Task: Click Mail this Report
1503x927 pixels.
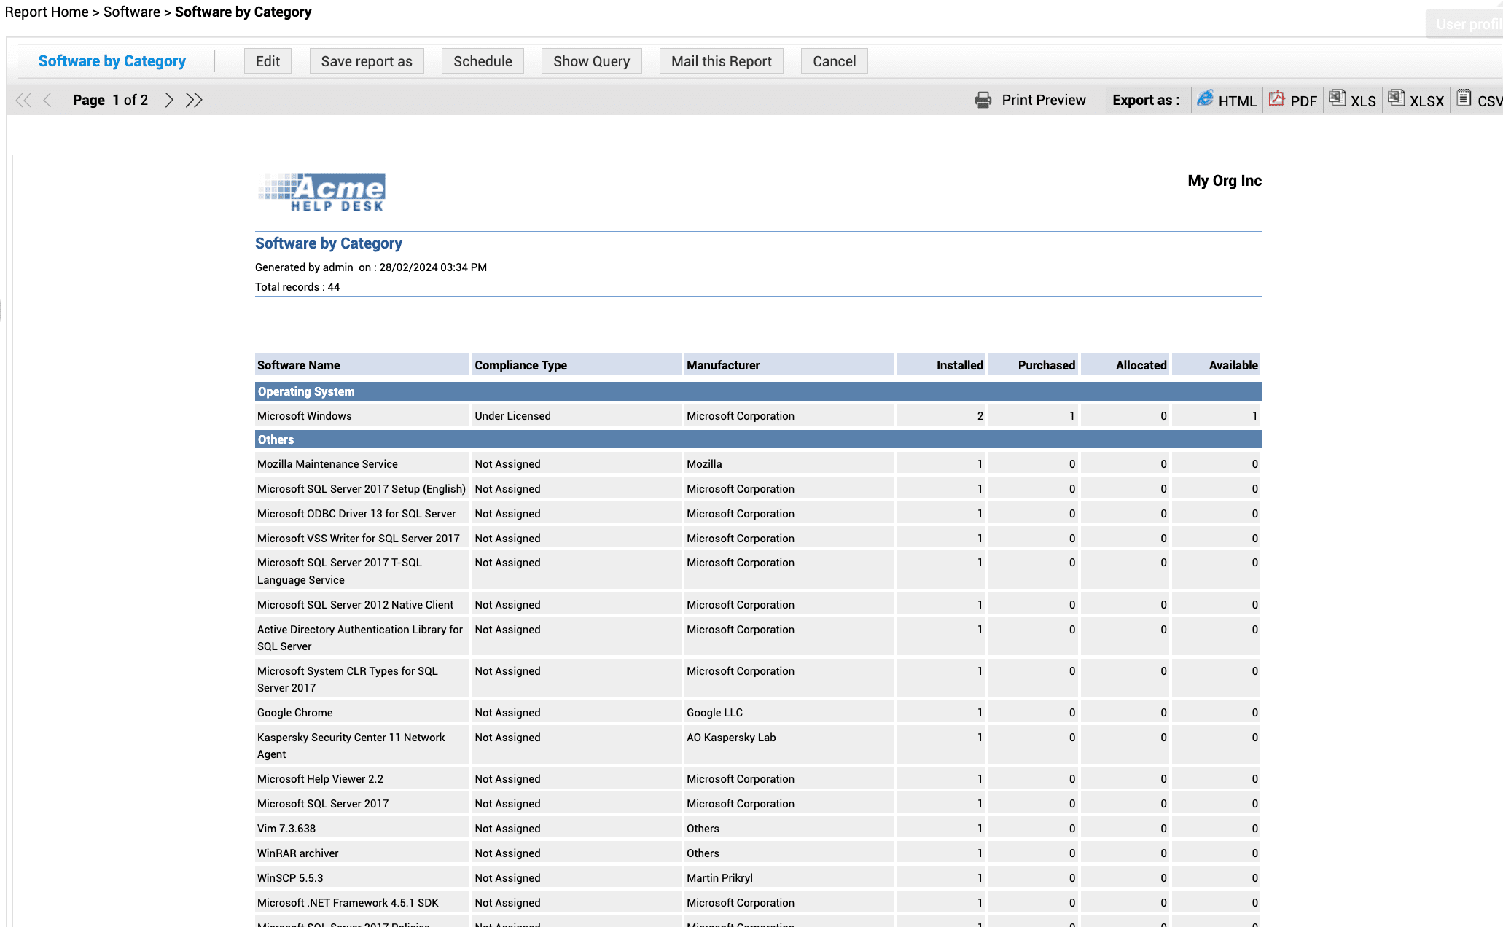Action: click(x=721, y=61)
